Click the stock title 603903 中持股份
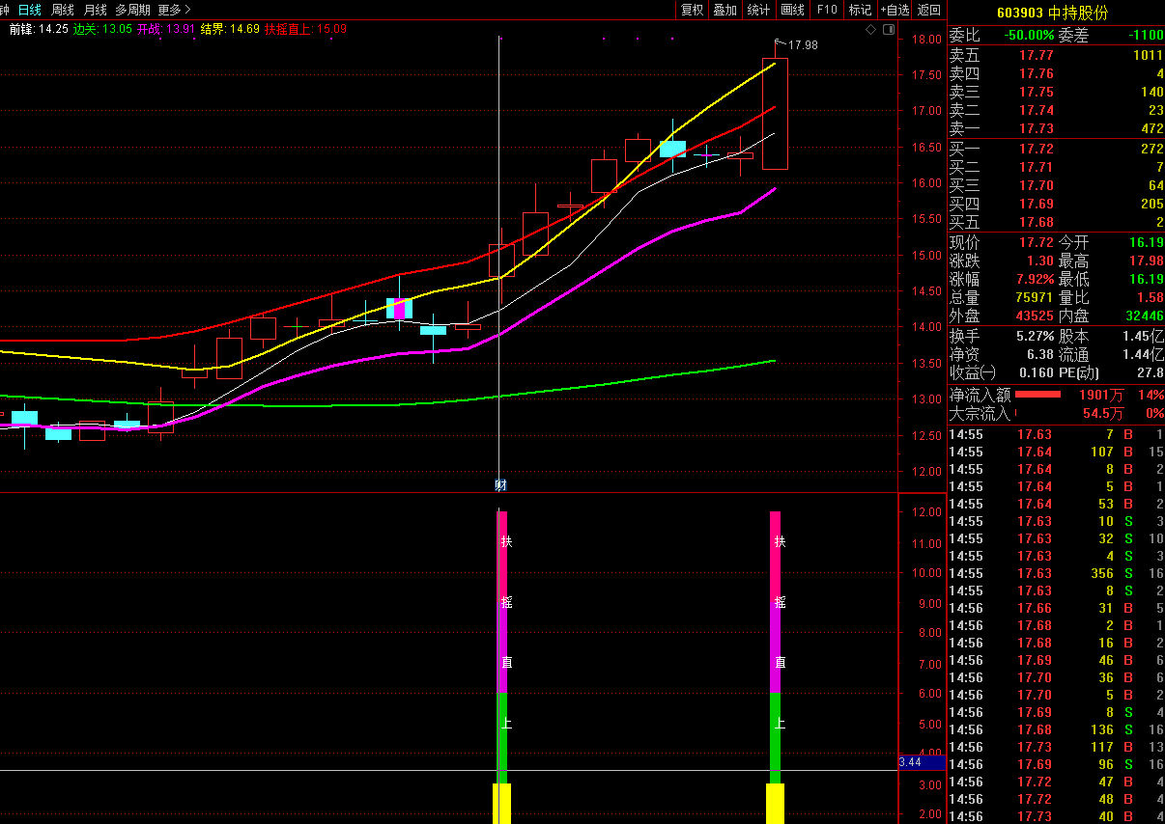Screen dimensions: 1165x824 tap(1056, 12)
